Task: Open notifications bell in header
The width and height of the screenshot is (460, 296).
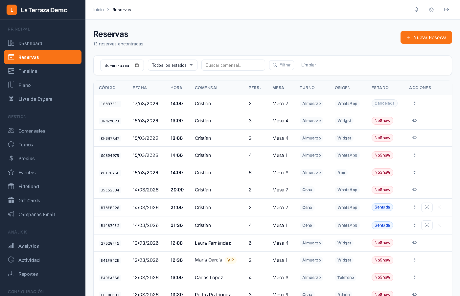Action: tap(416, 10)
